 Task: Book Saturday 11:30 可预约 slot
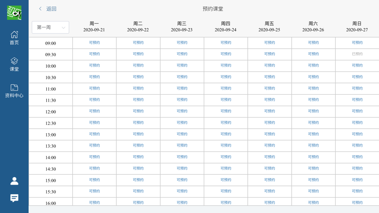tap(313, 100)
